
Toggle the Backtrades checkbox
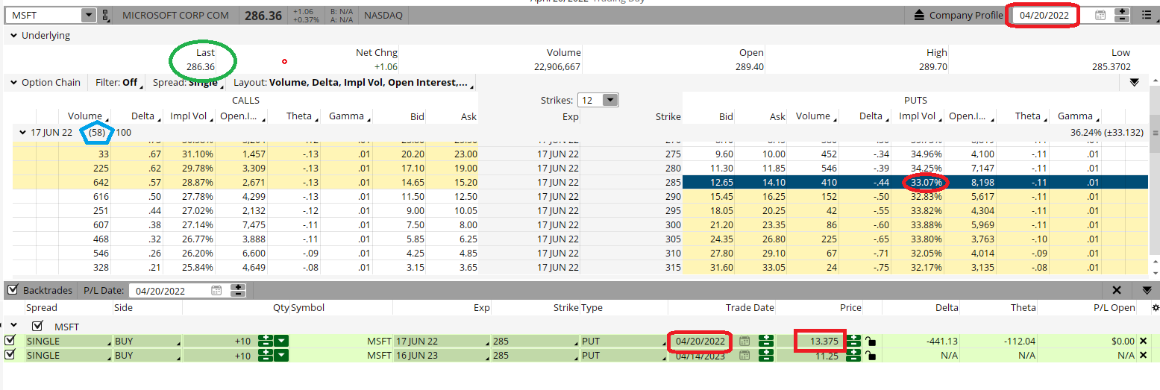pyautogui.click(x=13, y=289)
